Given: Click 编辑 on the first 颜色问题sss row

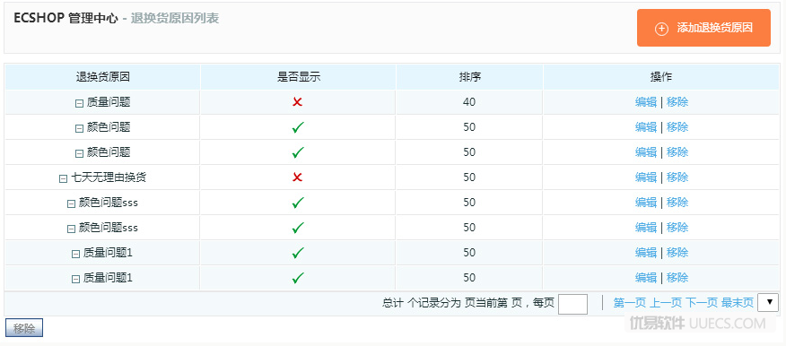Looking at the screenshot, I should pos(646,203).
